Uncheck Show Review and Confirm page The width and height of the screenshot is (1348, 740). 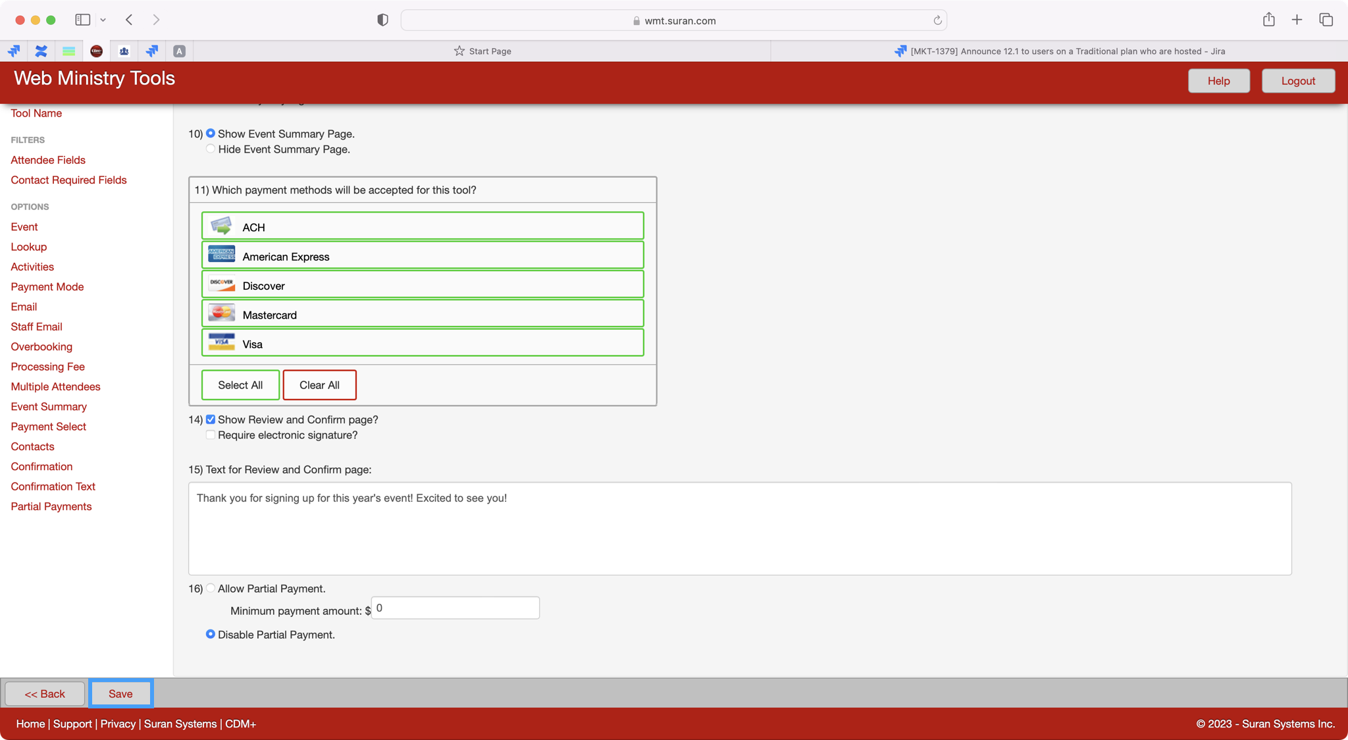click(x=211, y=419)
